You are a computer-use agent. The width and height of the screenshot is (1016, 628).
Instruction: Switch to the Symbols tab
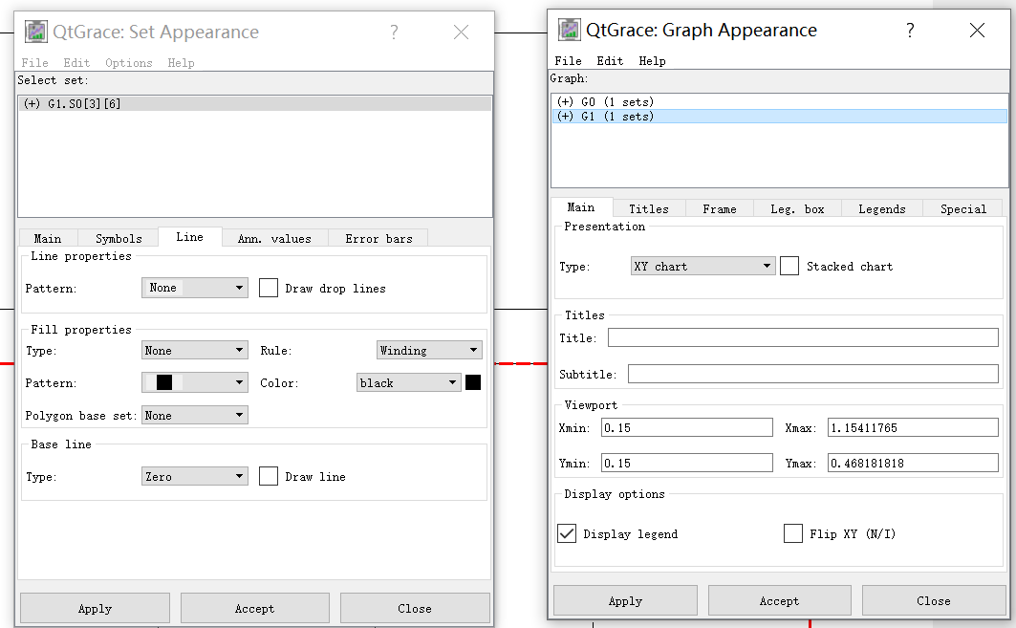click(118, 237)
